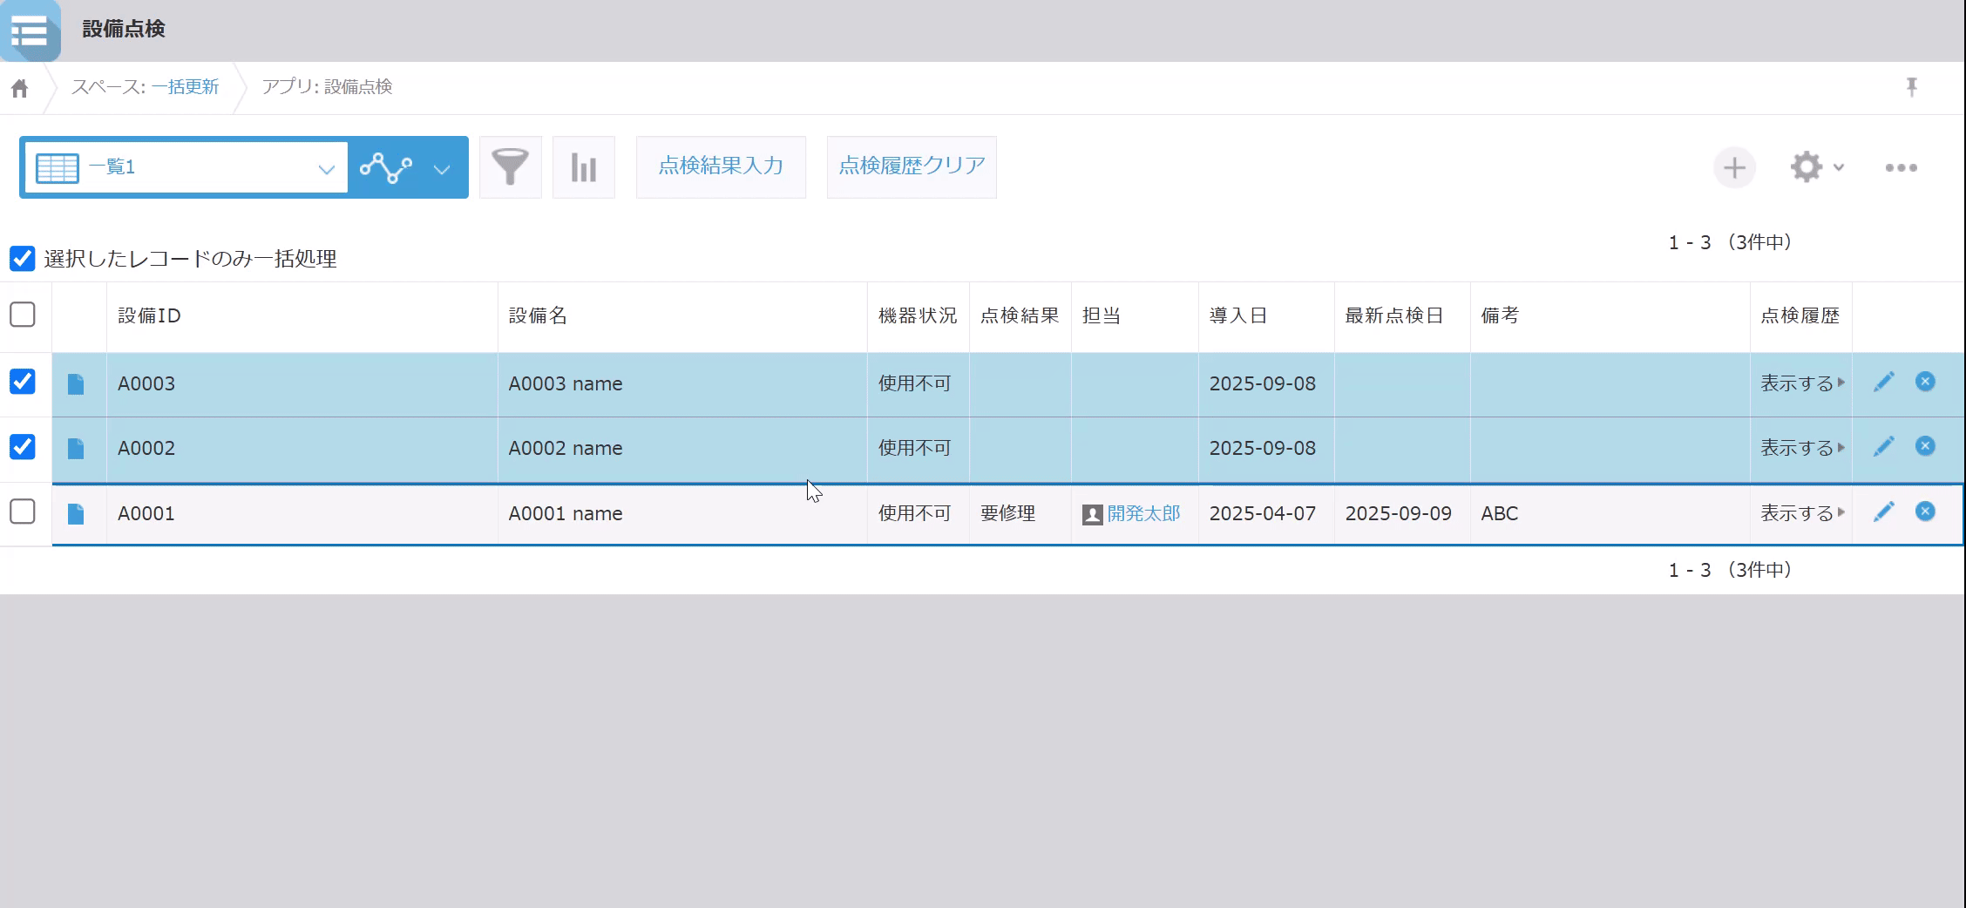Click pencil edit icon for A0003 row
This screenshot has height=908, width=1966.
pos(1883,383)
